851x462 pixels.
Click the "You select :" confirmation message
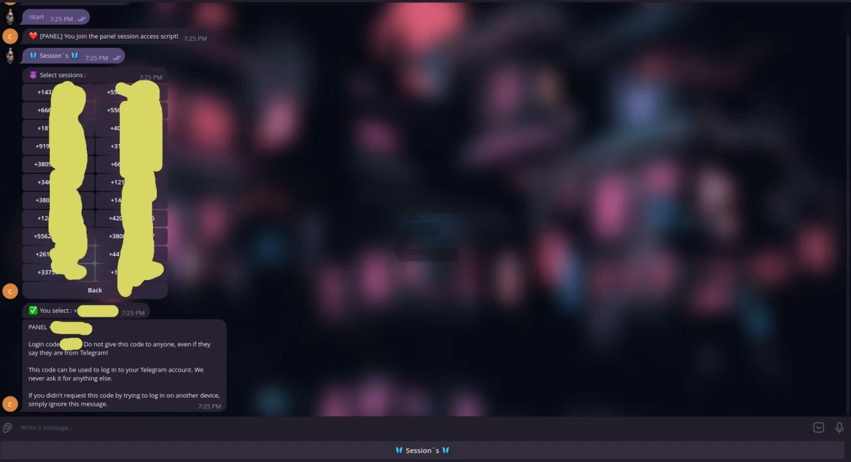pyautogui.click(x=86, y=311)
